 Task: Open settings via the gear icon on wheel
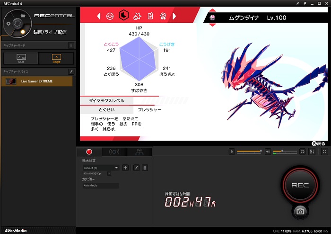tap(9, 24)
